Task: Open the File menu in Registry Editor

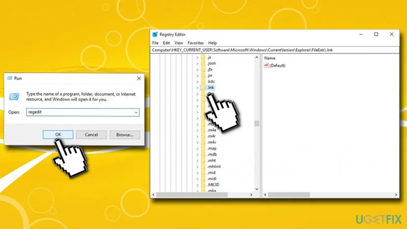Action: [x=155, y=43]
